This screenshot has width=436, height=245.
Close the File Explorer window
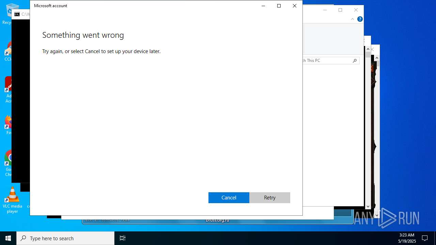click(x=356, y=10)
